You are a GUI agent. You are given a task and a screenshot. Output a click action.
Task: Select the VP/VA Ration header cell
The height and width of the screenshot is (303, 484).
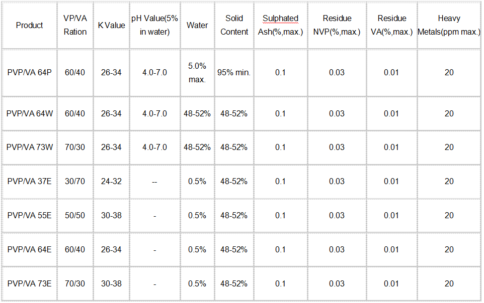tap(75, 25)
